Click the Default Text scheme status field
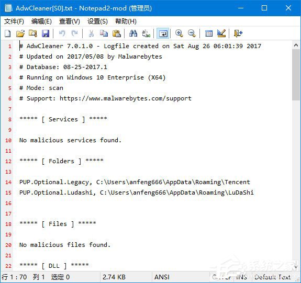 [x=273, y=277]
